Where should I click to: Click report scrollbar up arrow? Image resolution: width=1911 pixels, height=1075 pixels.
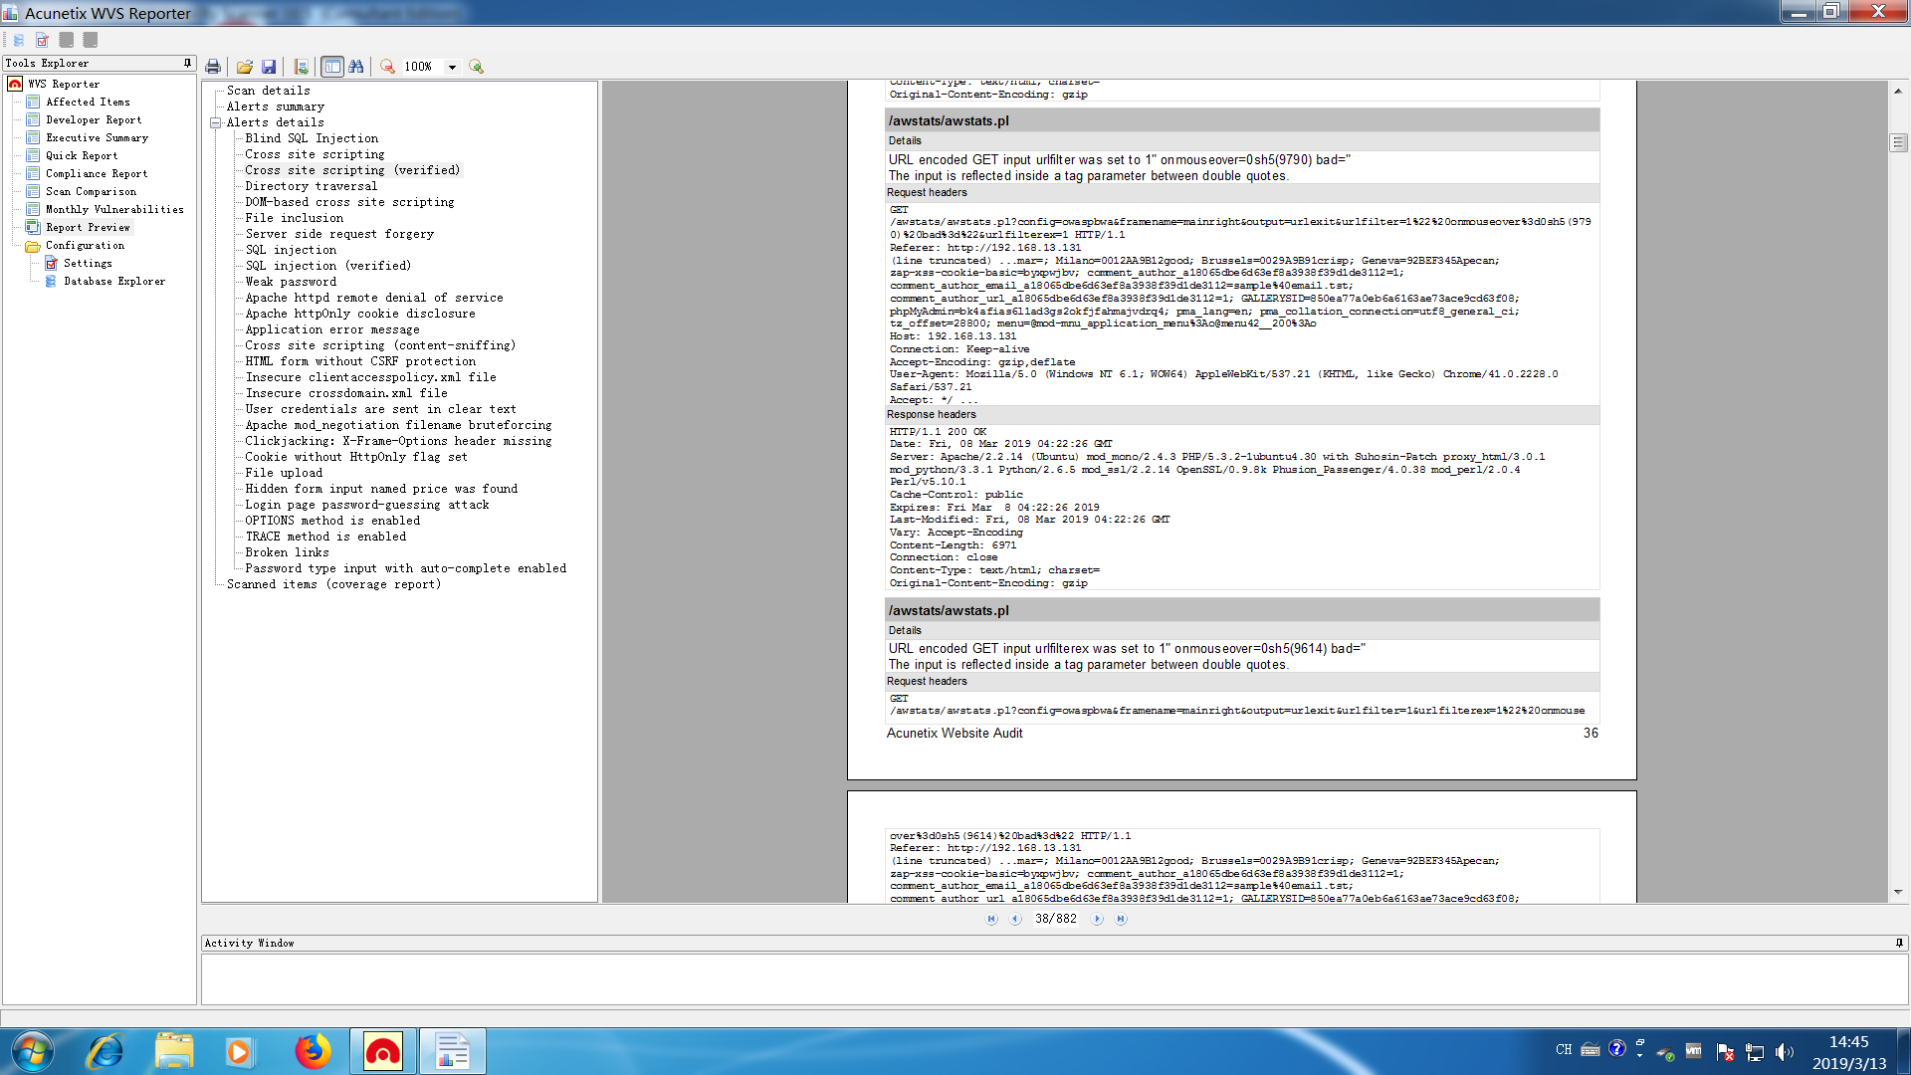(x=1898, y=91)
